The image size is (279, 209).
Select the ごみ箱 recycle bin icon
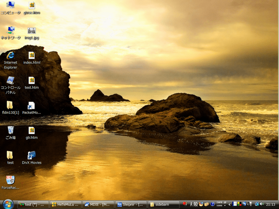point(10,130)
